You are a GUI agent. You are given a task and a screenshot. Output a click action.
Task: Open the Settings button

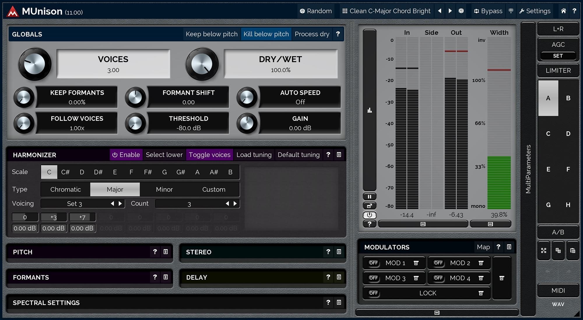pos(535,11)
